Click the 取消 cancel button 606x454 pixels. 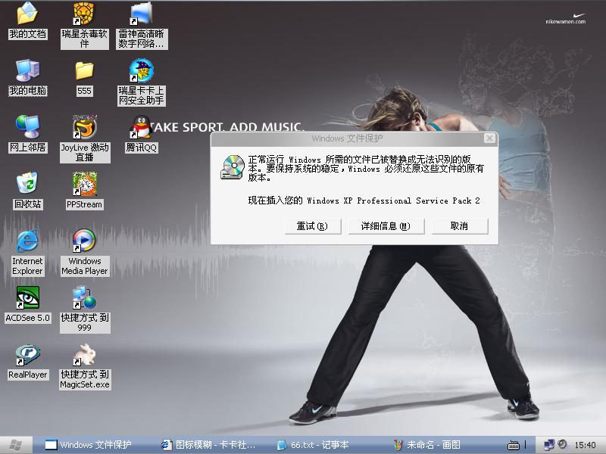(x=460, y=226)
